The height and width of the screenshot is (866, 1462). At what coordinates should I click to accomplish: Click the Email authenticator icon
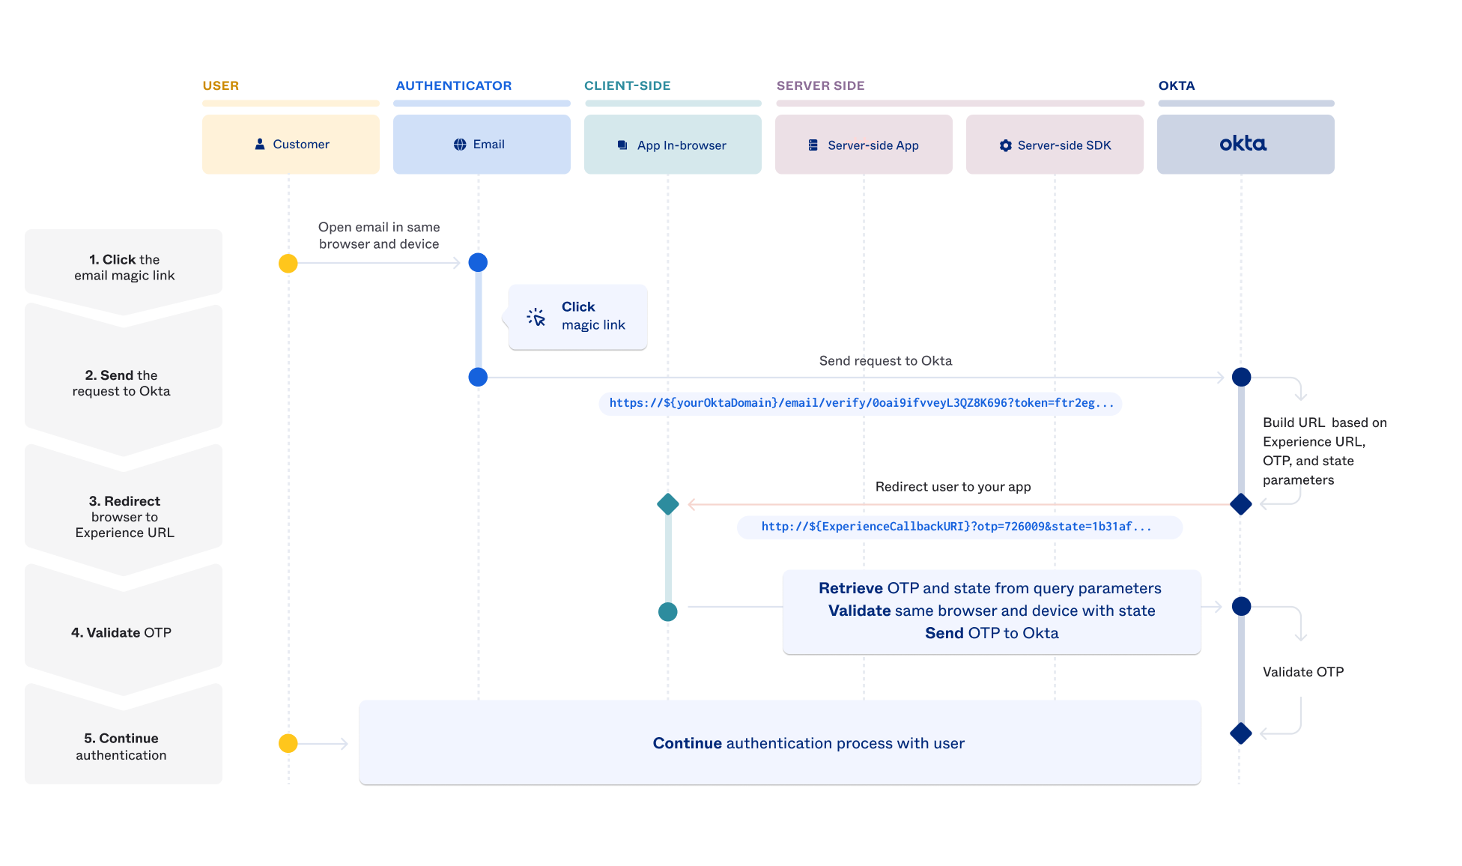pos(461,145)
